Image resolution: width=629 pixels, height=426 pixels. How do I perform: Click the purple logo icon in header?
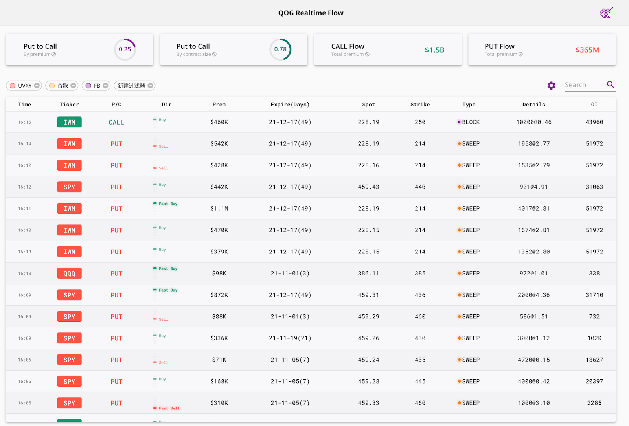point(606,13)
